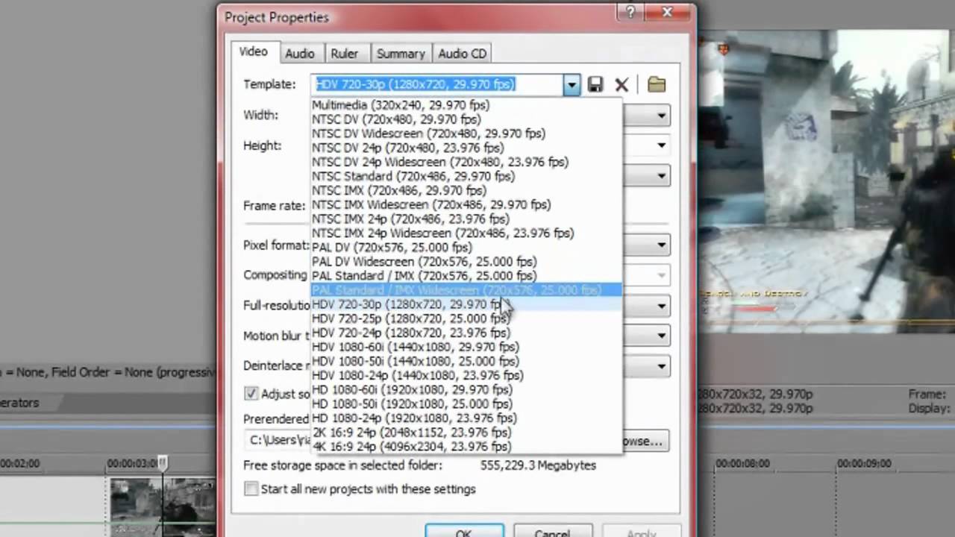Switch to the Audio tab
Viewport: 955px width, 537px height.
[x=299, y=54]
